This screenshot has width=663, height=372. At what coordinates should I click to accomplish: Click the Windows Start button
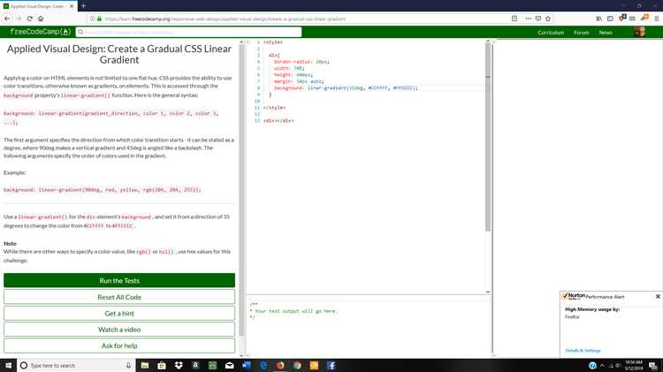tap(8, 365)
